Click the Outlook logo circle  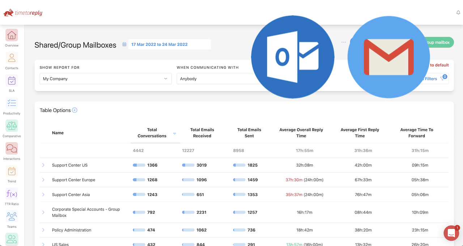coord(293,57)
